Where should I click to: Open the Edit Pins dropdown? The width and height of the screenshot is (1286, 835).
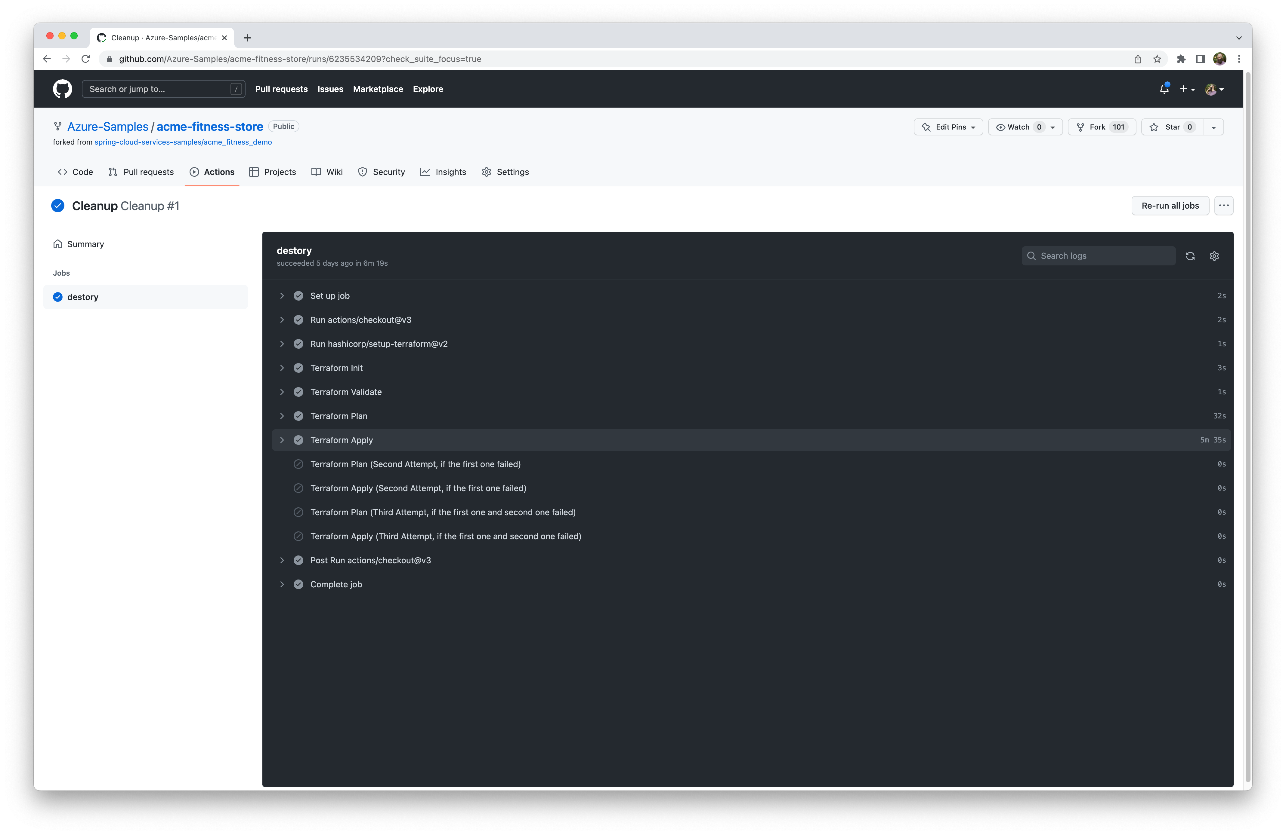tap(948, 127)
